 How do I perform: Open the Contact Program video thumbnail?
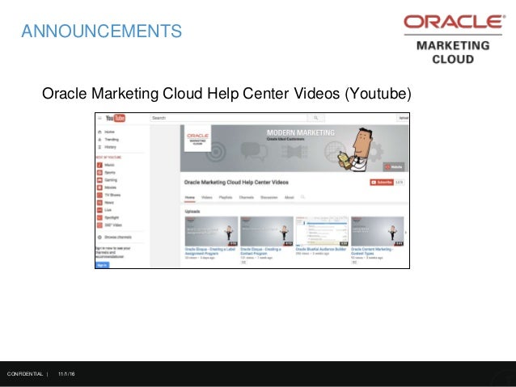click(x=267, y=231)
